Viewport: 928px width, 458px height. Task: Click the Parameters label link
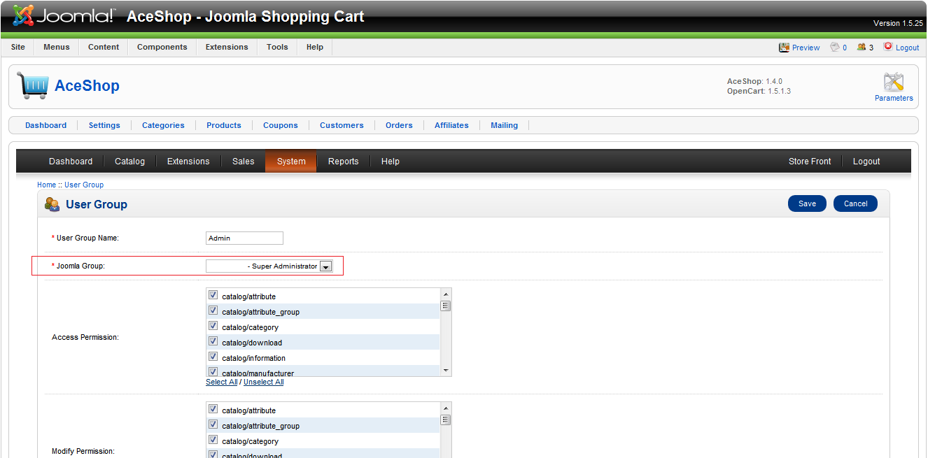coord(894,98)
